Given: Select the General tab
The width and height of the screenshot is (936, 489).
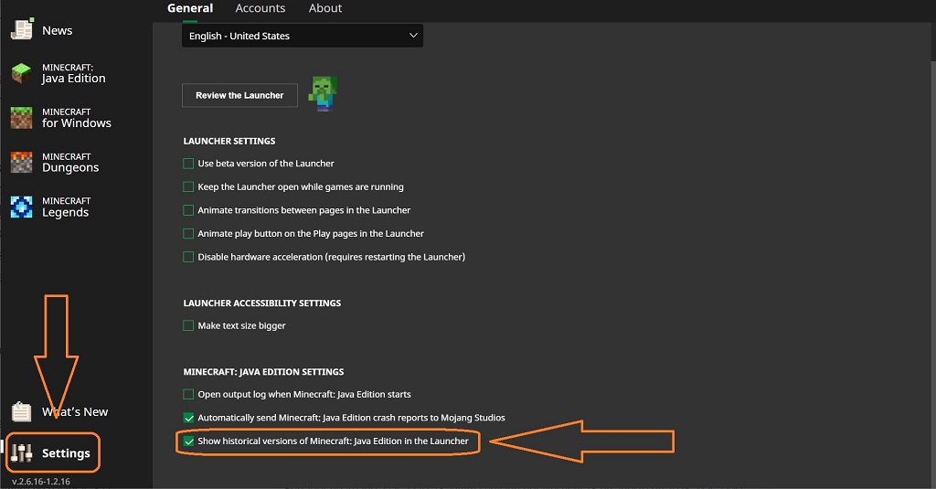Looking at the screenshot, I should (190, 8).
